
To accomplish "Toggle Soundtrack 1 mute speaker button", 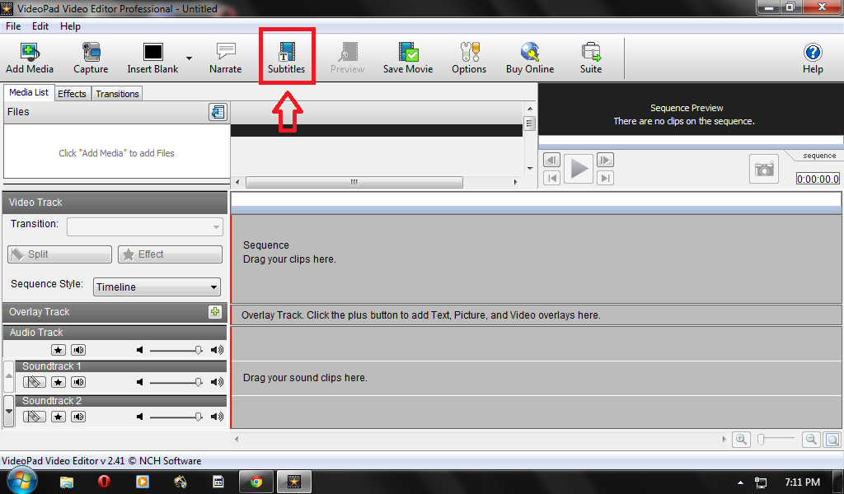I will tap(78, 382).
